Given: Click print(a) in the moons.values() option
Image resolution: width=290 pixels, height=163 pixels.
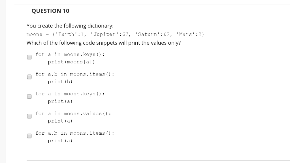Looking at the screenshot, I should (x=60, y=121).
